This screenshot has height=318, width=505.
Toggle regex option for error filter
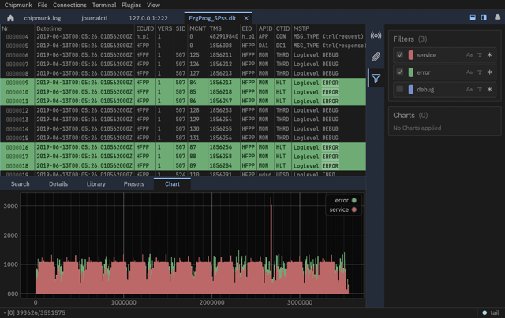coord(489,72)
